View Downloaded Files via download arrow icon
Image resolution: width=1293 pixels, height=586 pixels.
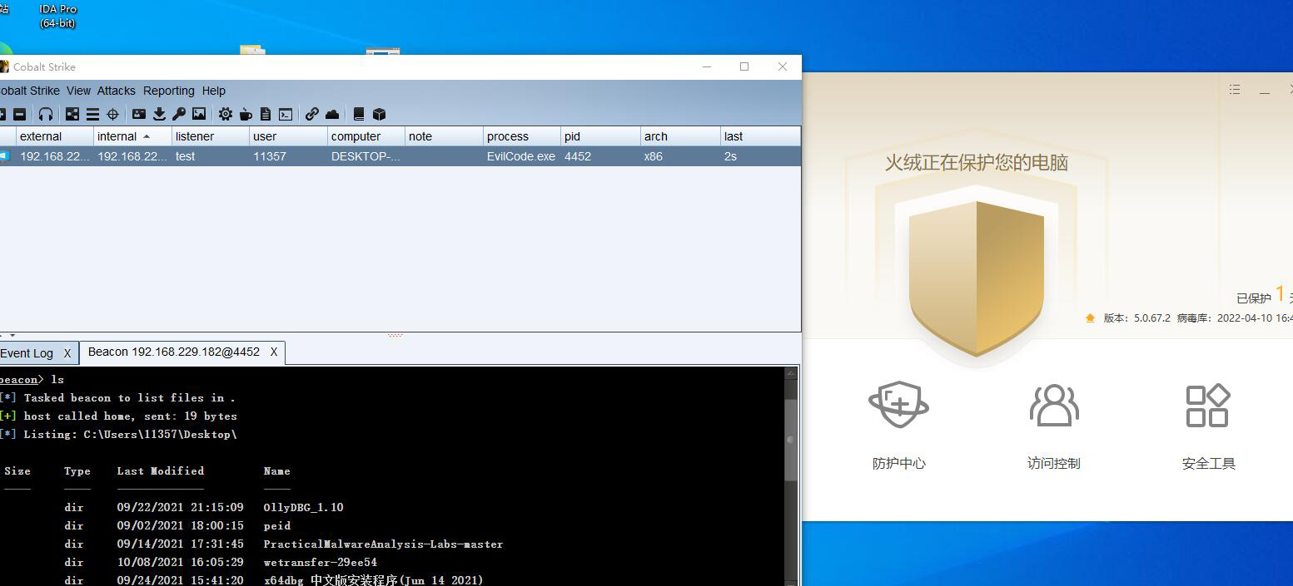[x=158, y=114]
